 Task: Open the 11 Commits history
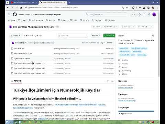107,43
